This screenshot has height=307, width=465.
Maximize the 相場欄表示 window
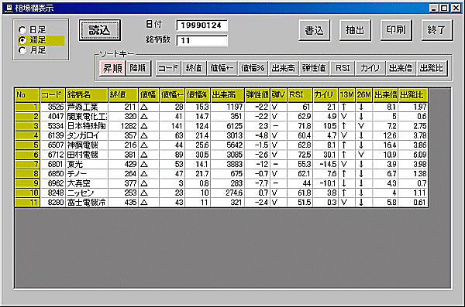[444, 8]
